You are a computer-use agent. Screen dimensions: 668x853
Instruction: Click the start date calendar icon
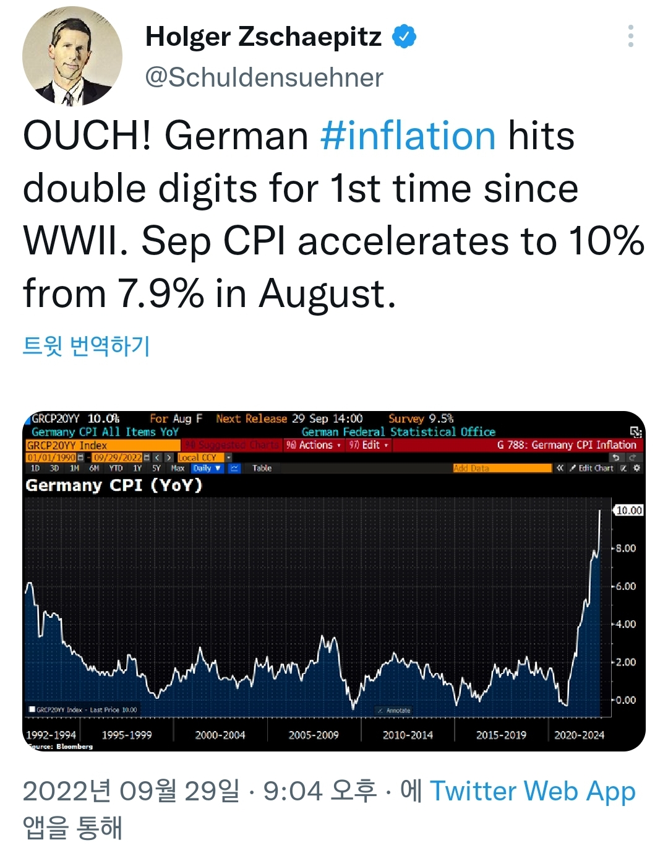80,457
